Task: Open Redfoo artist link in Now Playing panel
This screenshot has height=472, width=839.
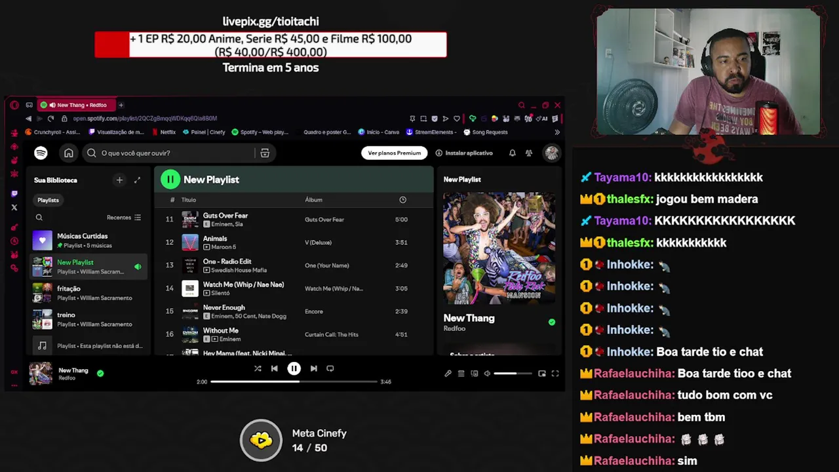Action: (454, 328)
